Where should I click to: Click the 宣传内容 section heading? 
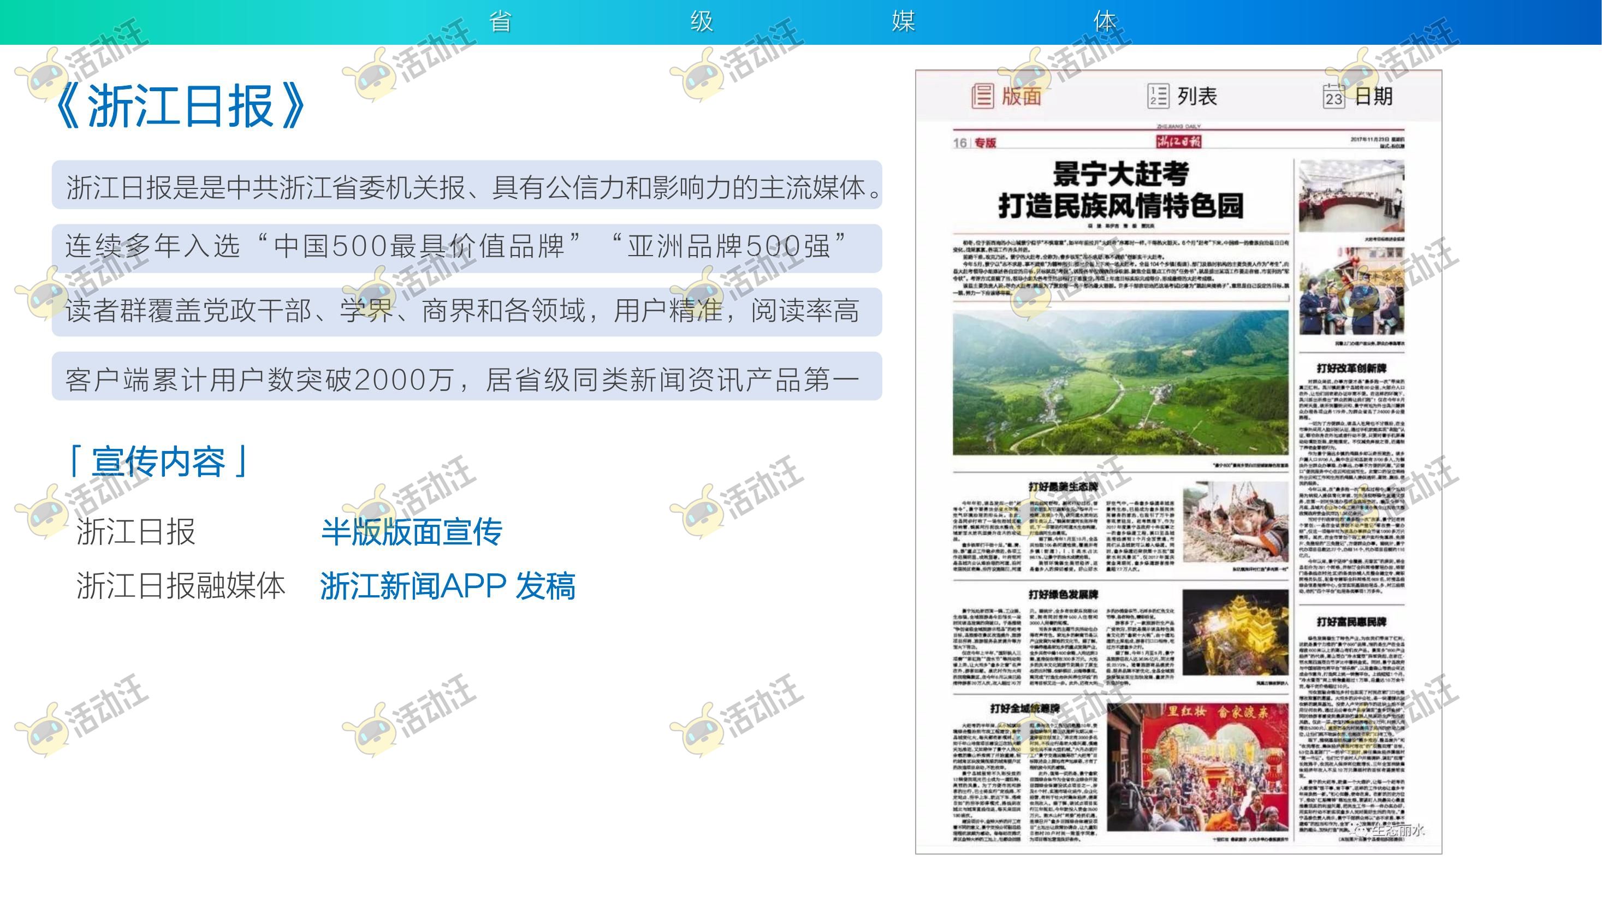tap(158, 461)
